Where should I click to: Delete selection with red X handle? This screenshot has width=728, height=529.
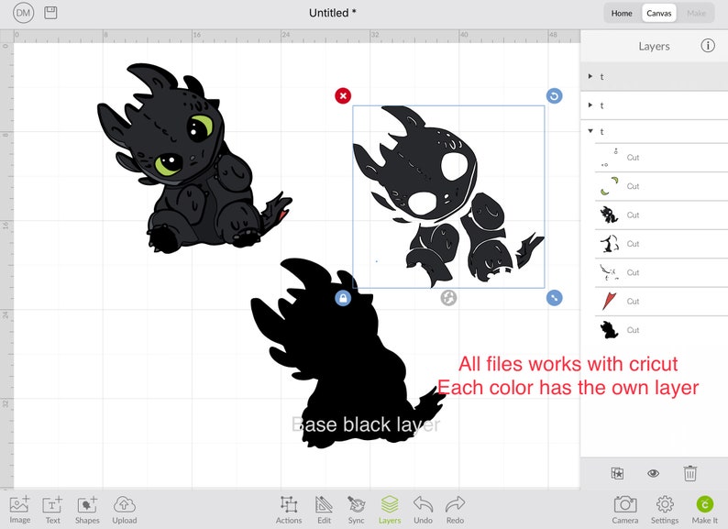(x=343, y=95)
